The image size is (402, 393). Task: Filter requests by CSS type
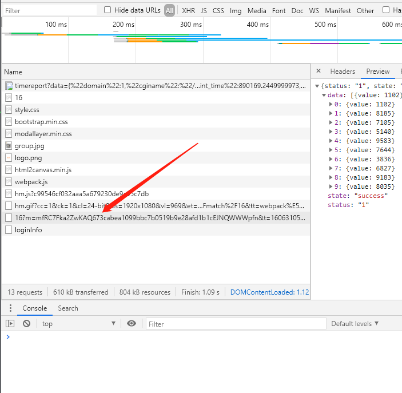point(218,10)
